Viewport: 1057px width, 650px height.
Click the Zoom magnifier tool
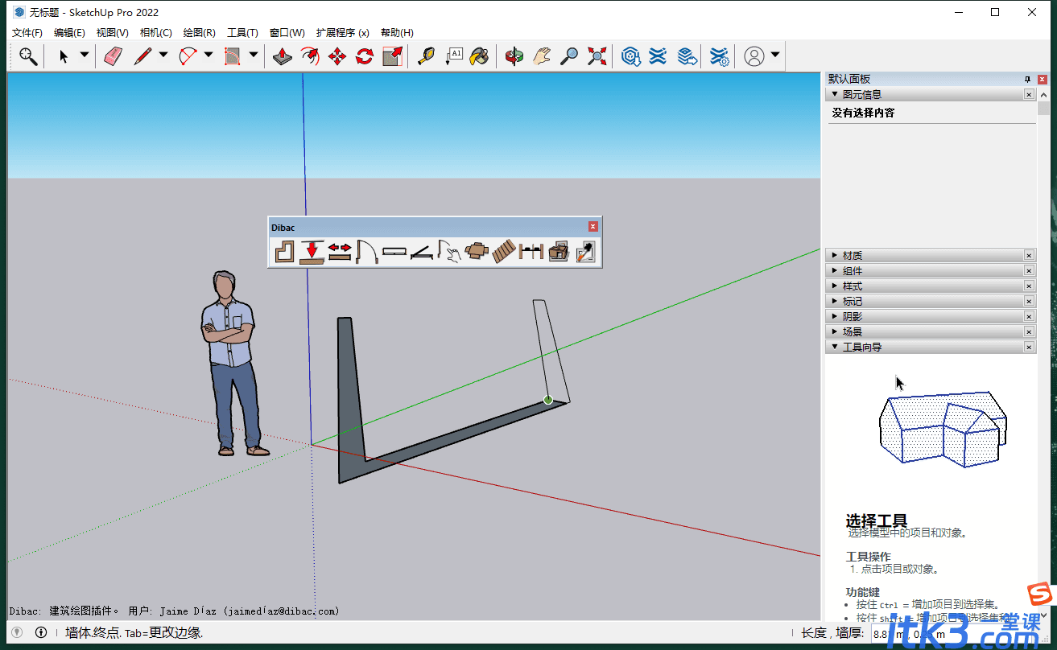coord(569,56)
